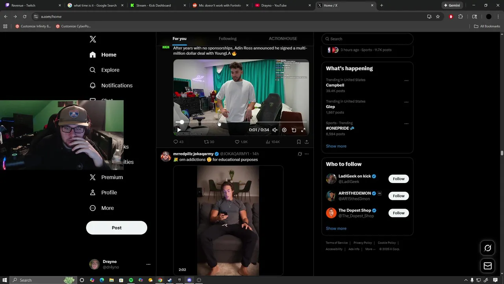Screen dimensions: 504x284
Task: Open mrredpillz jokaqarmy profile name
Action: pos(193,154)
